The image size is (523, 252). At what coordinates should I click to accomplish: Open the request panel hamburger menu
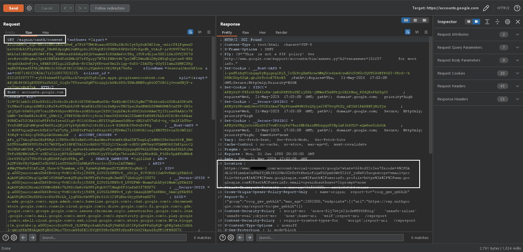pyautogui.click(x=209, y=32)
